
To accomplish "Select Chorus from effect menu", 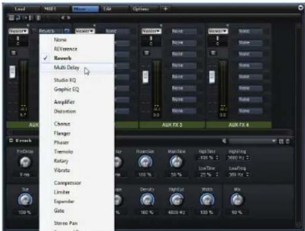I will (62, 124).
